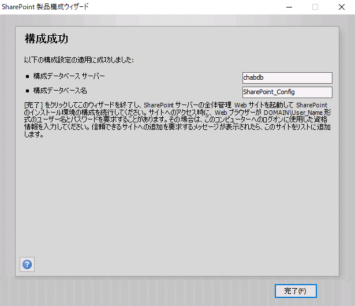Click the 構成成功 heading
Viewport: 355px width, 306px height.
click(47, 39)
